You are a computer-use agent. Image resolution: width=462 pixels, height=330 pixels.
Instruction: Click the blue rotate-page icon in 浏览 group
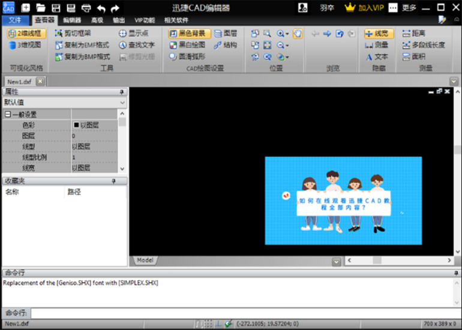tap(340, 34)
